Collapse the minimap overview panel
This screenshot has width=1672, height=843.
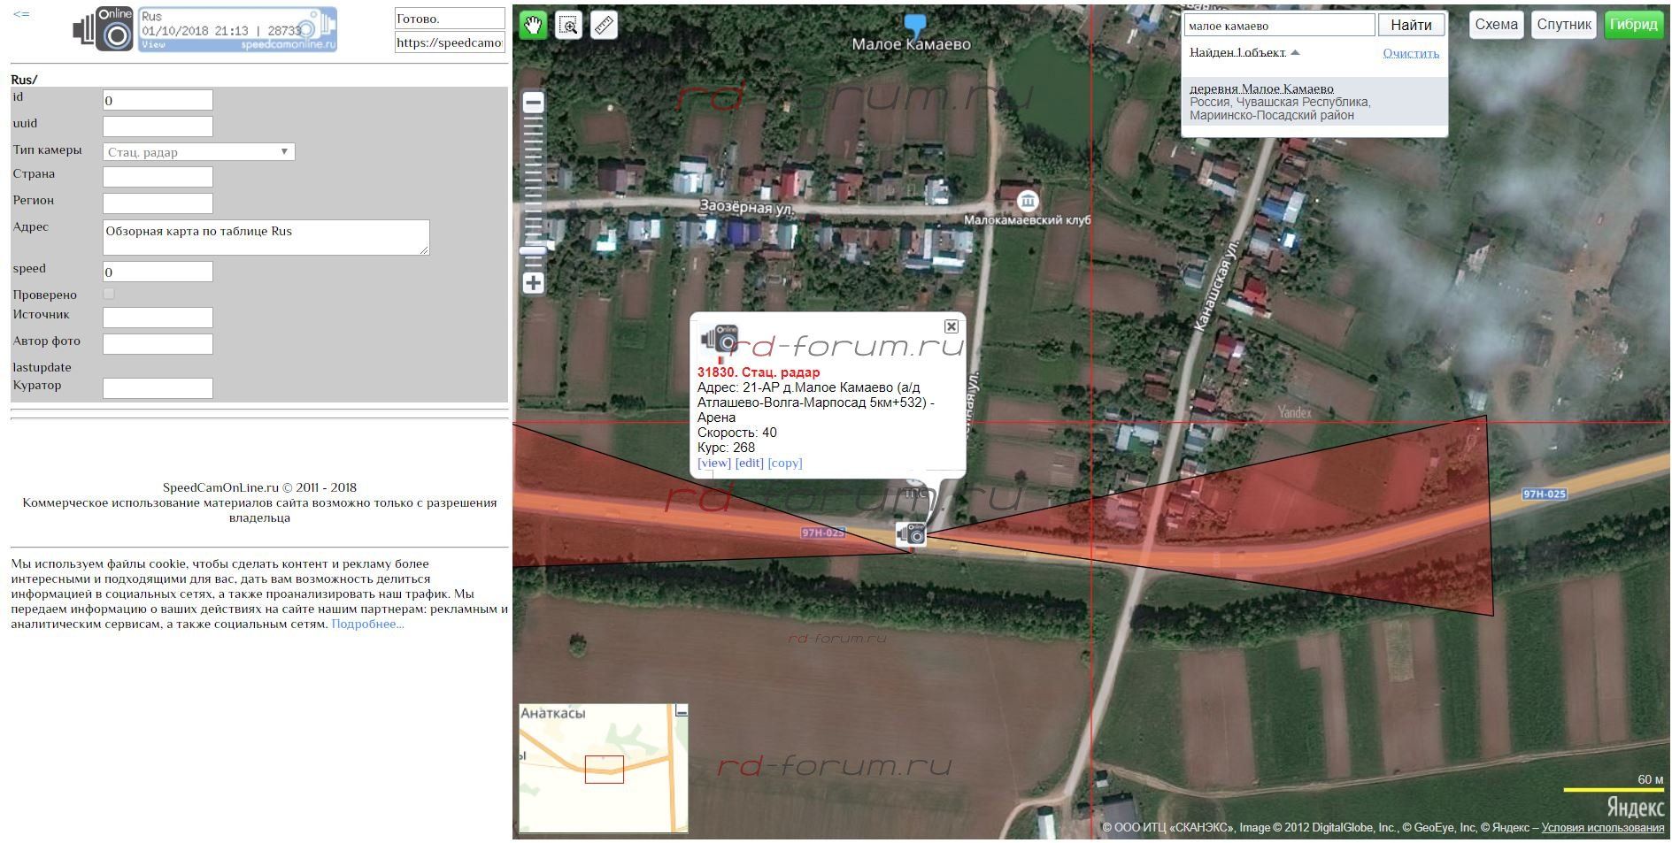point(681,710)
